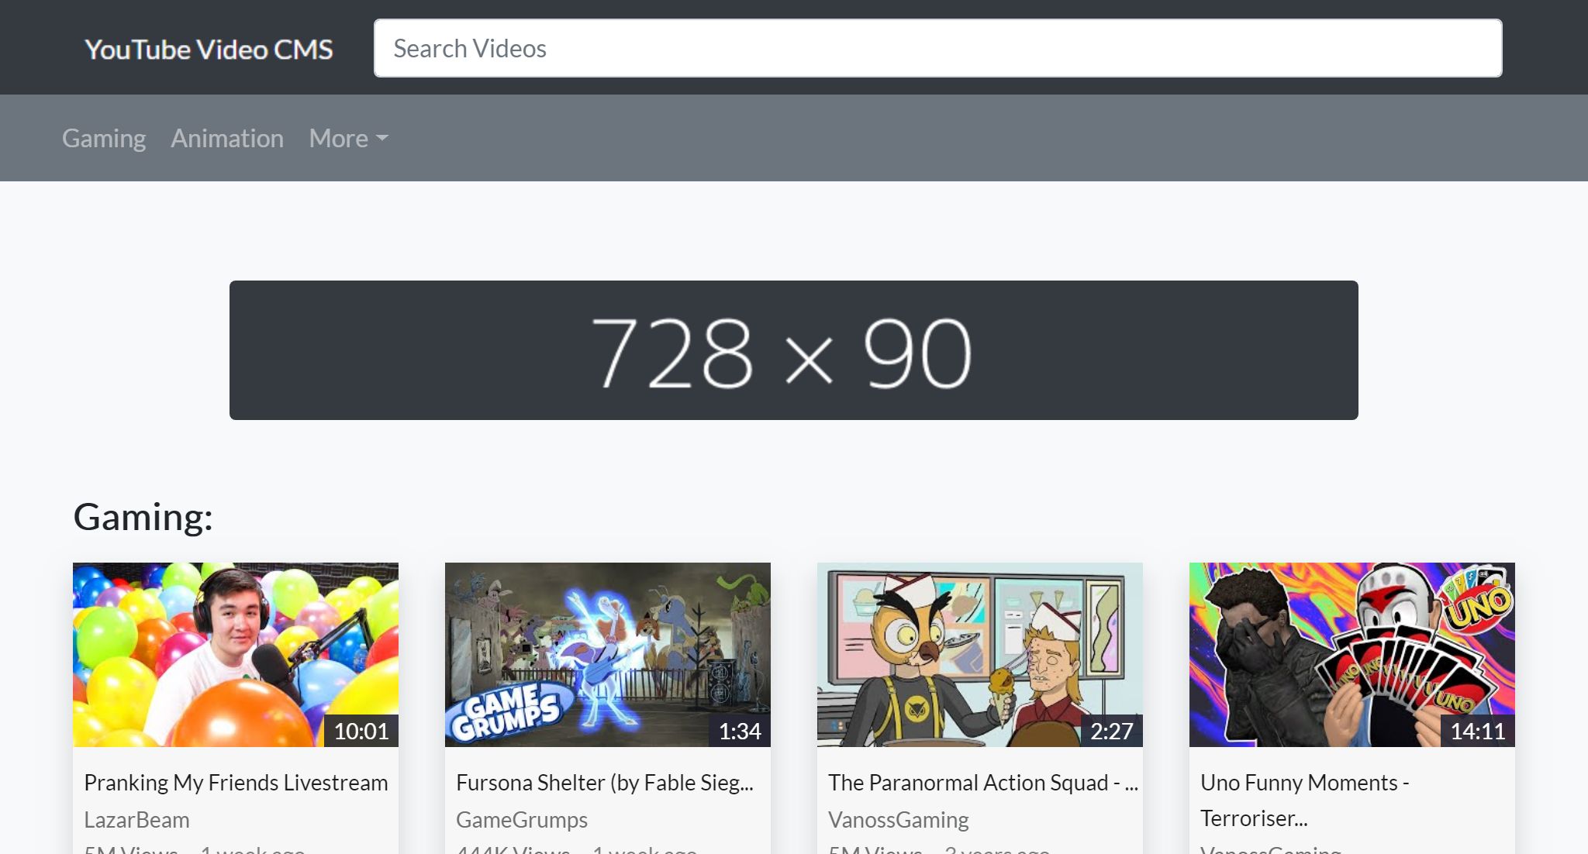Click the More dropdown caret arrow

(x=381, y=138)
